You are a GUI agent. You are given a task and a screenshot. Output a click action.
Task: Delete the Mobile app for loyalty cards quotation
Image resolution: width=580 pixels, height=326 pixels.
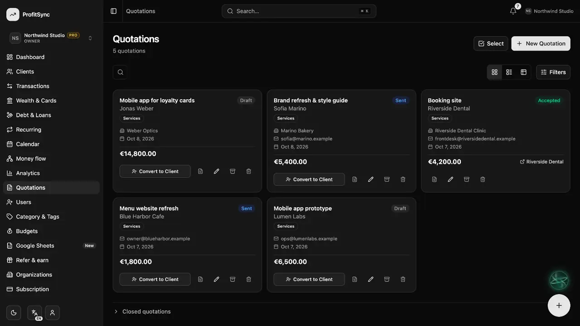pos(249,171)
